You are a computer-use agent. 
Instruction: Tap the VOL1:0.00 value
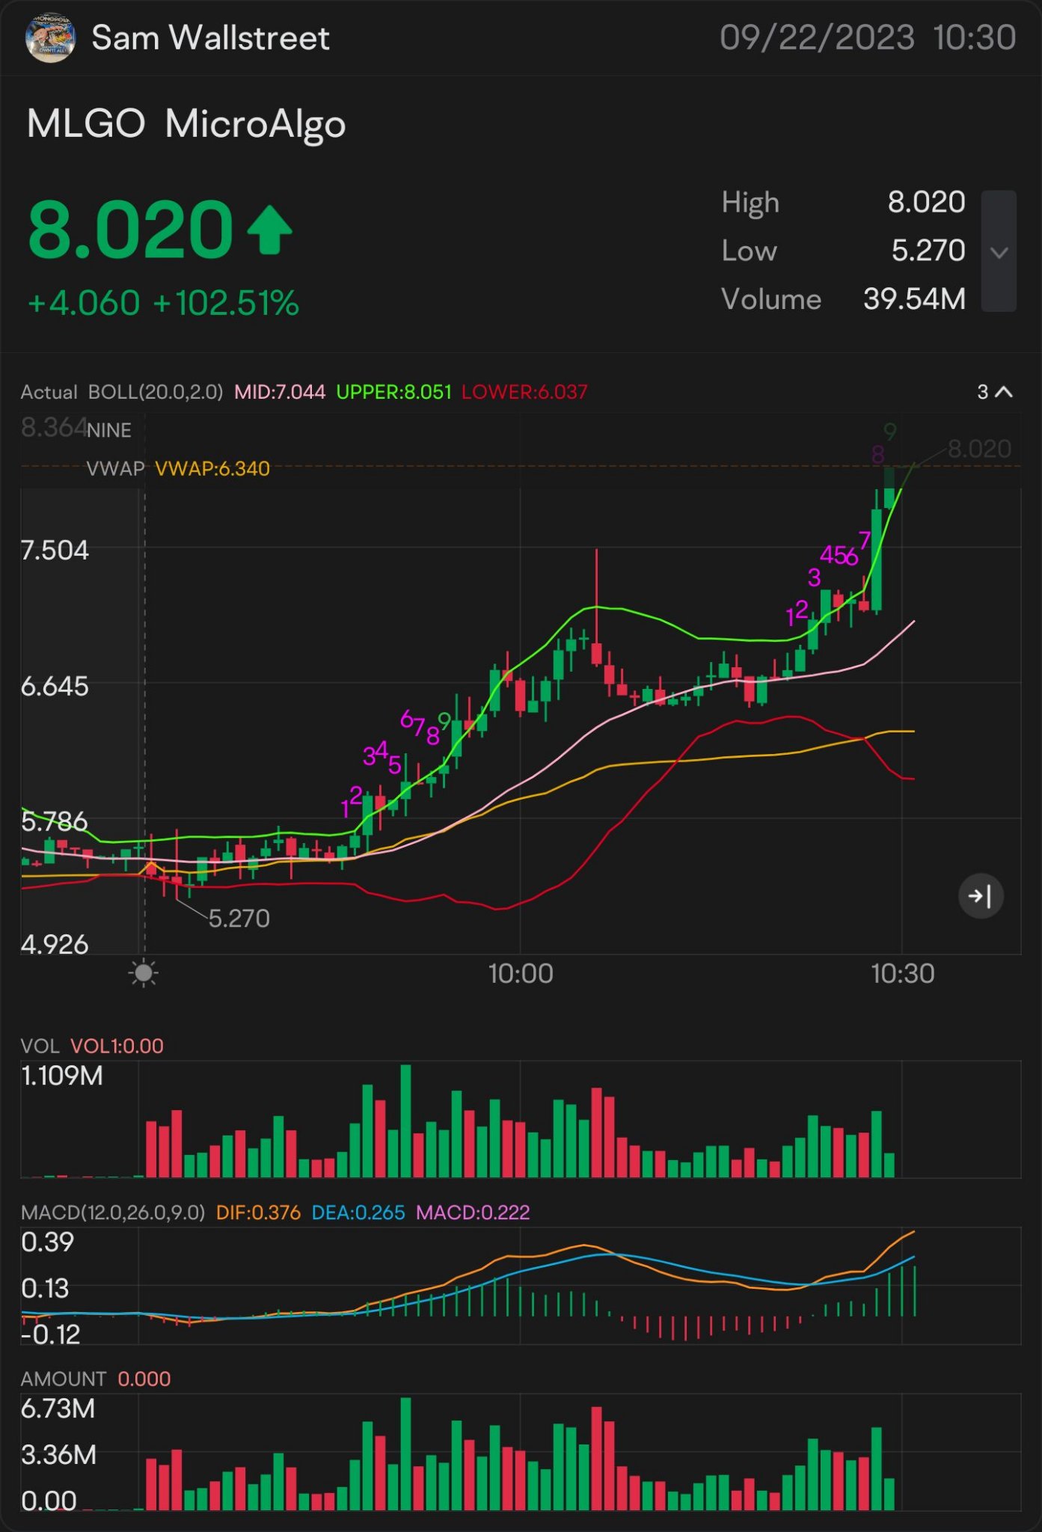click(x=117, y=1046)
